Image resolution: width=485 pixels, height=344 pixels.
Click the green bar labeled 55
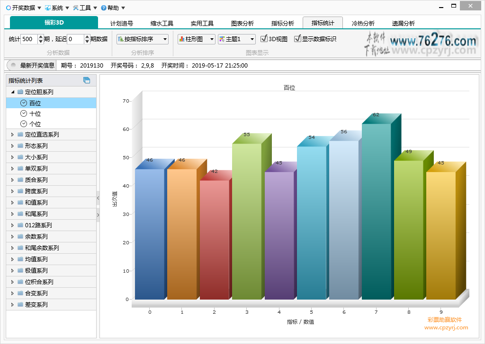coord(247,222)
